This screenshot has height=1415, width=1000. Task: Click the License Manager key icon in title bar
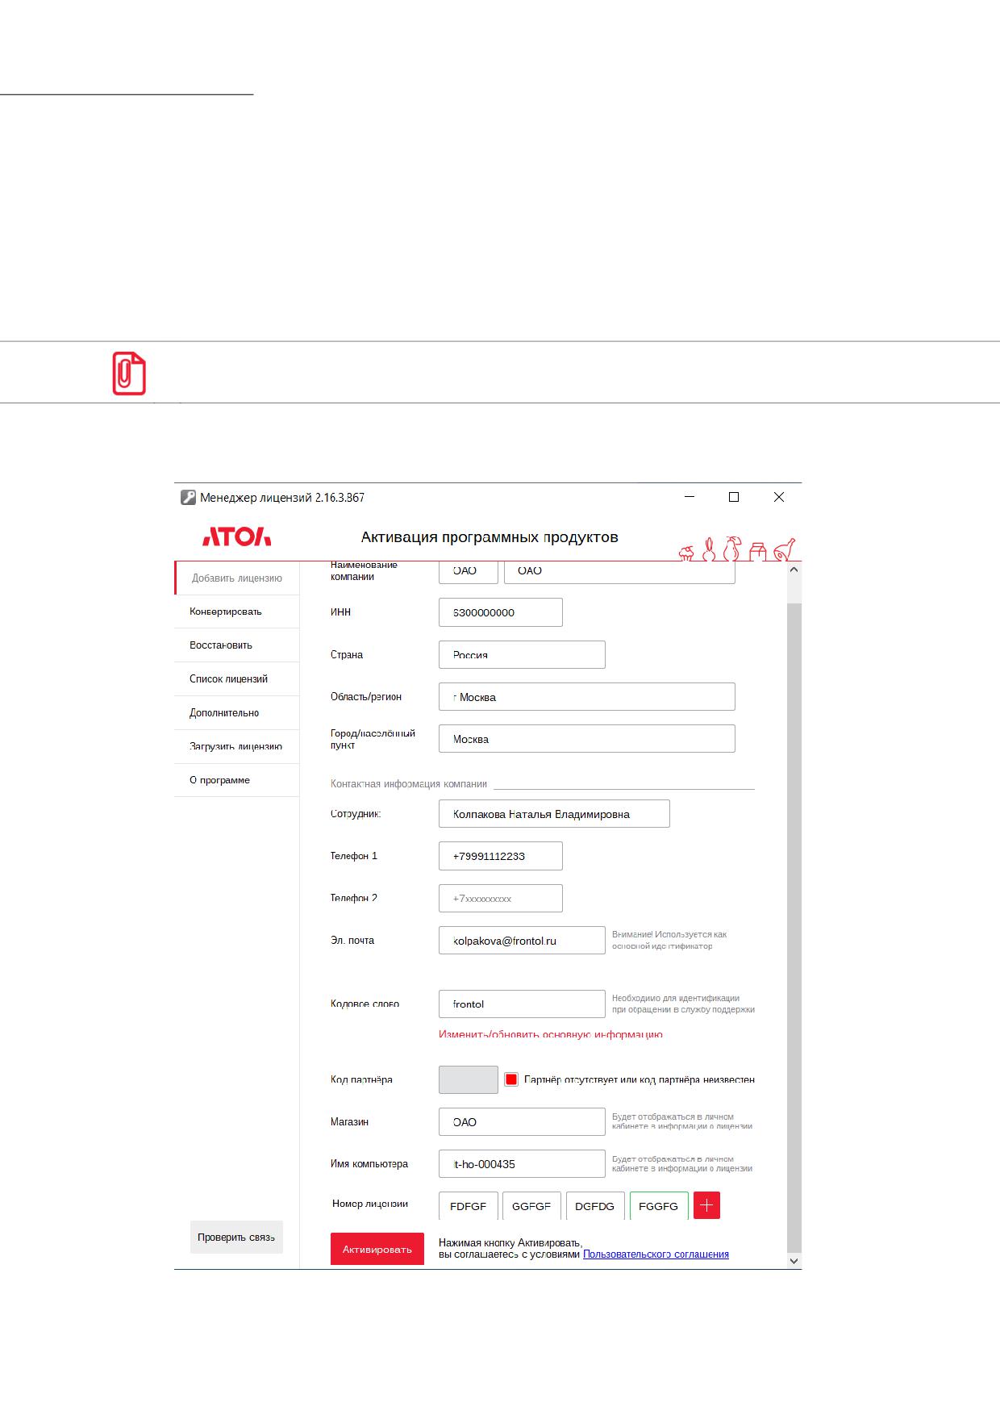[x=188, y=498]
